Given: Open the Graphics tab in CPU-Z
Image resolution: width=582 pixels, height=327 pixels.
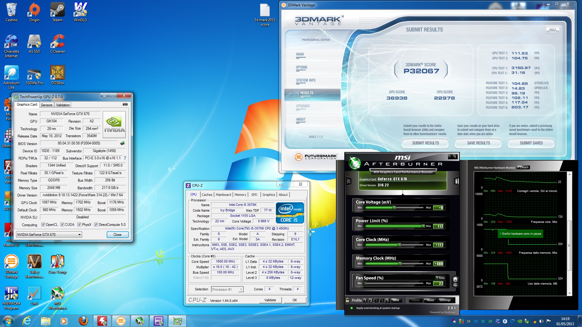Looking at the screenshot, I should click(x=269, y=195).
